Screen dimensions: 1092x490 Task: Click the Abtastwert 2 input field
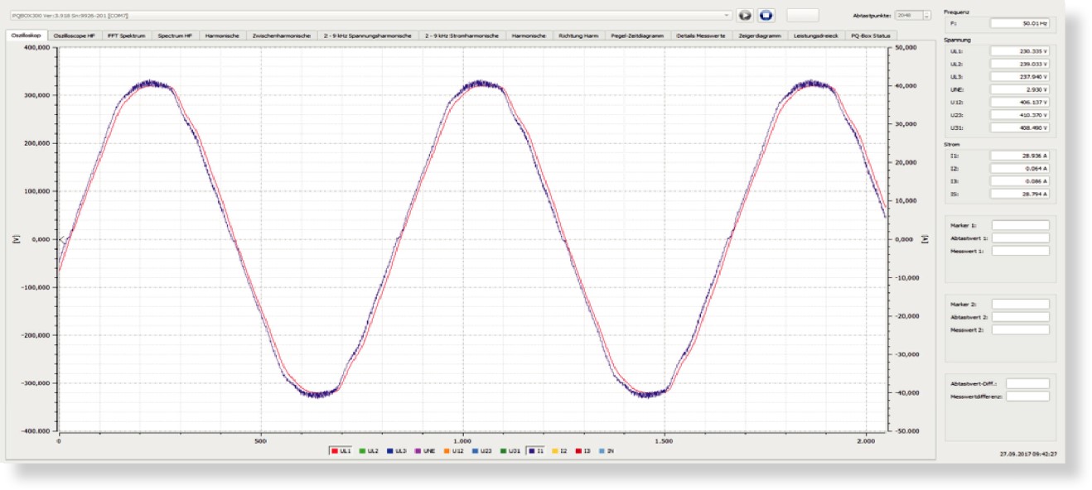click(1020, 317)
